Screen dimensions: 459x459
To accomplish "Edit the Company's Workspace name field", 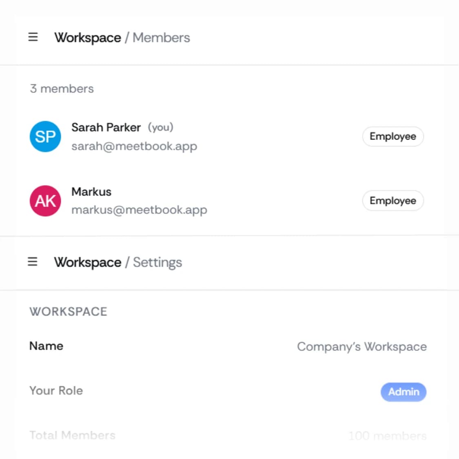I will (x=362, y=346).
